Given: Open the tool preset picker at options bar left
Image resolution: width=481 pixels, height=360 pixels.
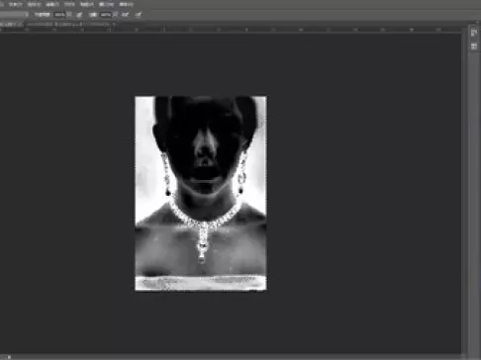Looking at the screenshot, I should point(14,15).
